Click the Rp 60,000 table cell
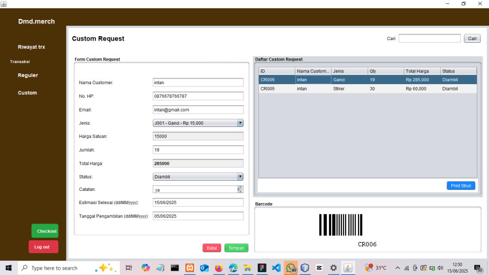This screenshot has height=275, width=489. pos(422,89)
